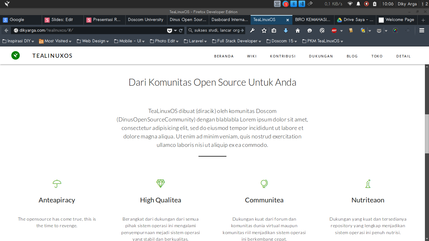
Task: Open the Hello chat smiley icon
Action: click(x=310, y=30)
